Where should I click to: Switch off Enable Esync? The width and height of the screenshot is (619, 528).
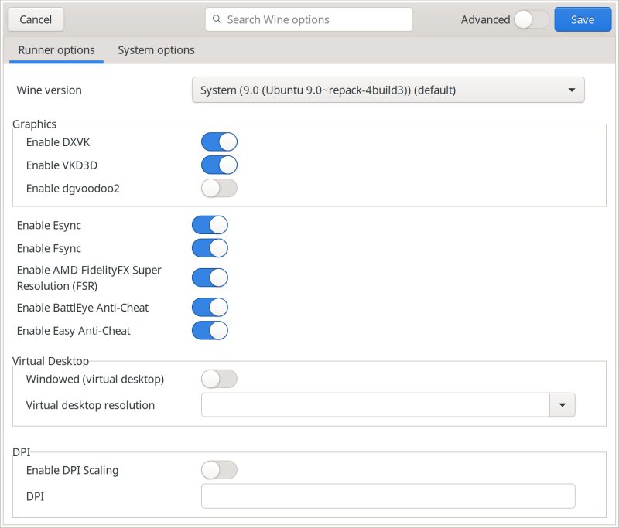tap(210, 225)
